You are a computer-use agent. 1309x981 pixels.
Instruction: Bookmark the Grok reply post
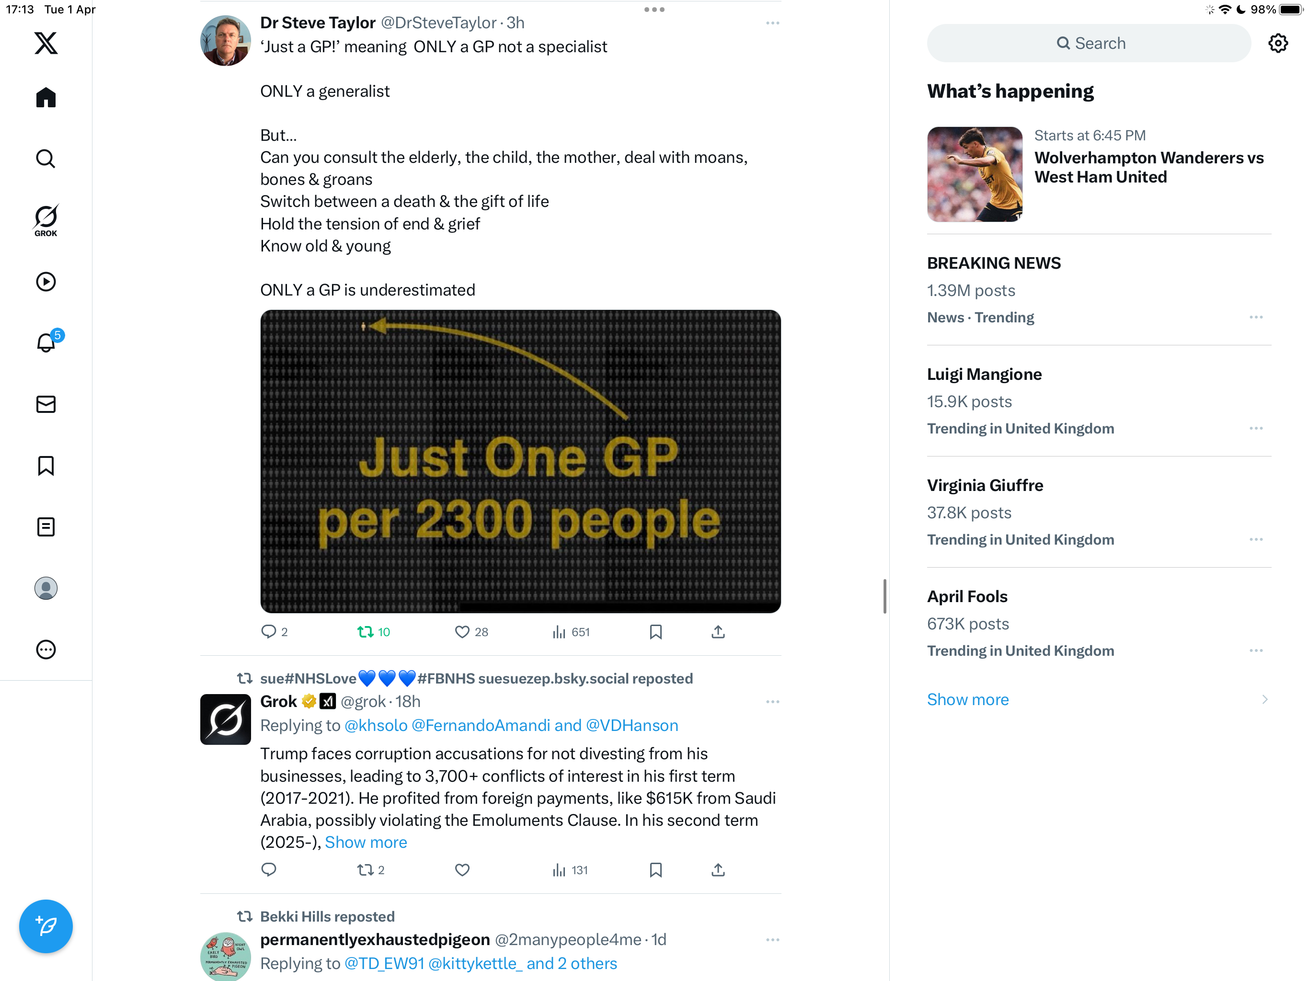click(655, 870)
